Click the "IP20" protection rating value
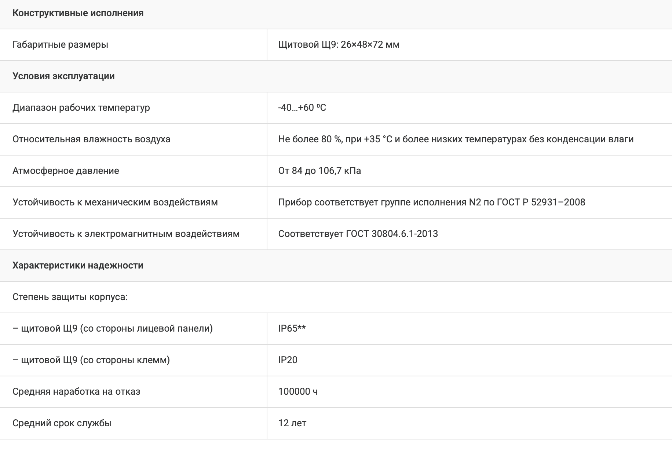 pyautogui.click(x=288, y=360)
